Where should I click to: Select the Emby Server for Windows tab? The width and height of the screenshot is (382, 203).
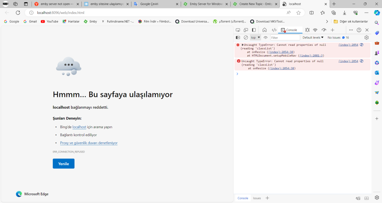[x=205, y=4]
